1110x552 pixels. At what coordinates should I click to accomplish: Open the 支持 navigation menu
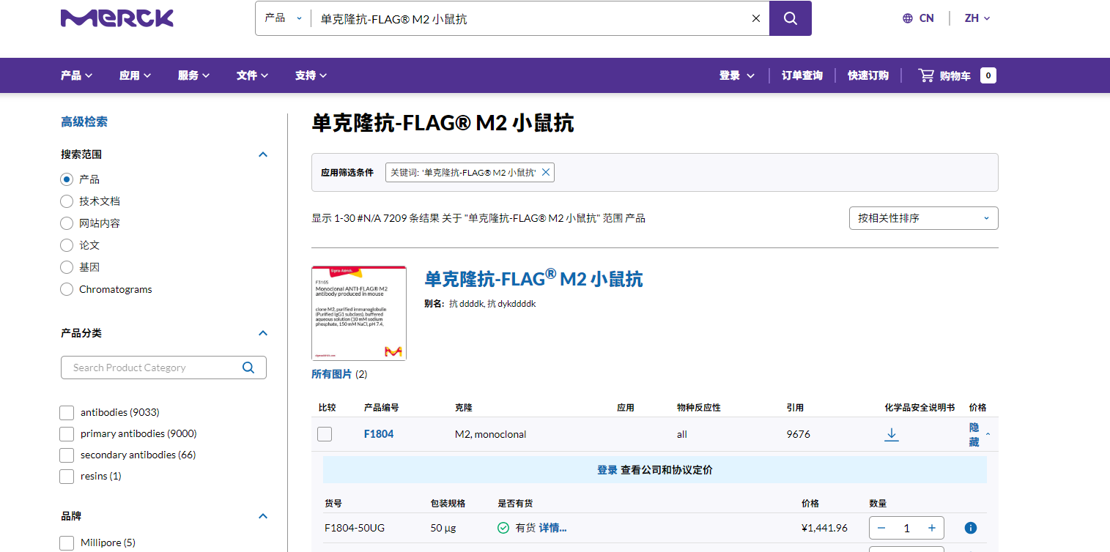point(311,75)
